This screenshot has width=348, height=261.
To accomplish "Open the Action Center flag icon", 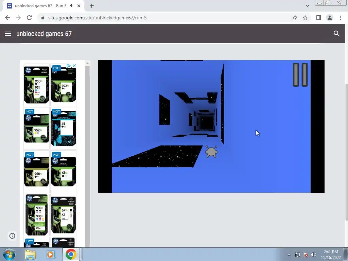I will click(306, 255).
